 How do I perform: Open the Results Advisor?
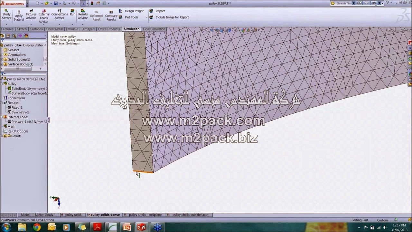click(83, 14)
